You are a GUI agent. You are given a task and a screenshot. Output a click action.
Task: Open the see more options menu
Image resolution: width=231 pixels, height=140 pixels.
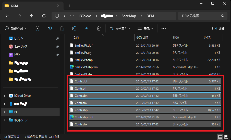coord(164,28)
